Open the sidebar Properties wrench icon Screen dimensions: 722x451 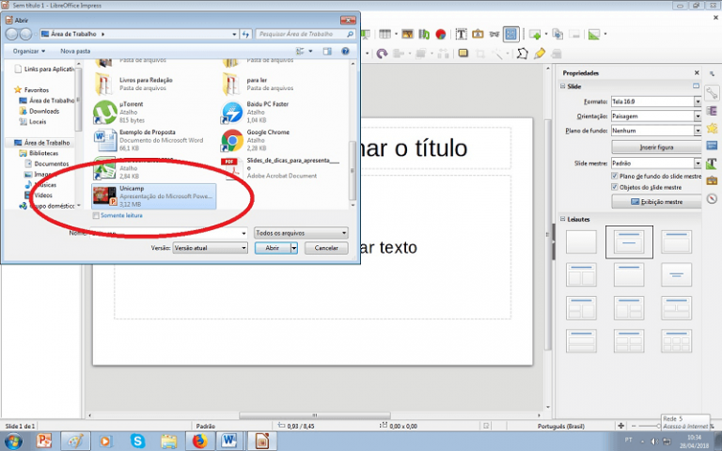pos(713,91)
